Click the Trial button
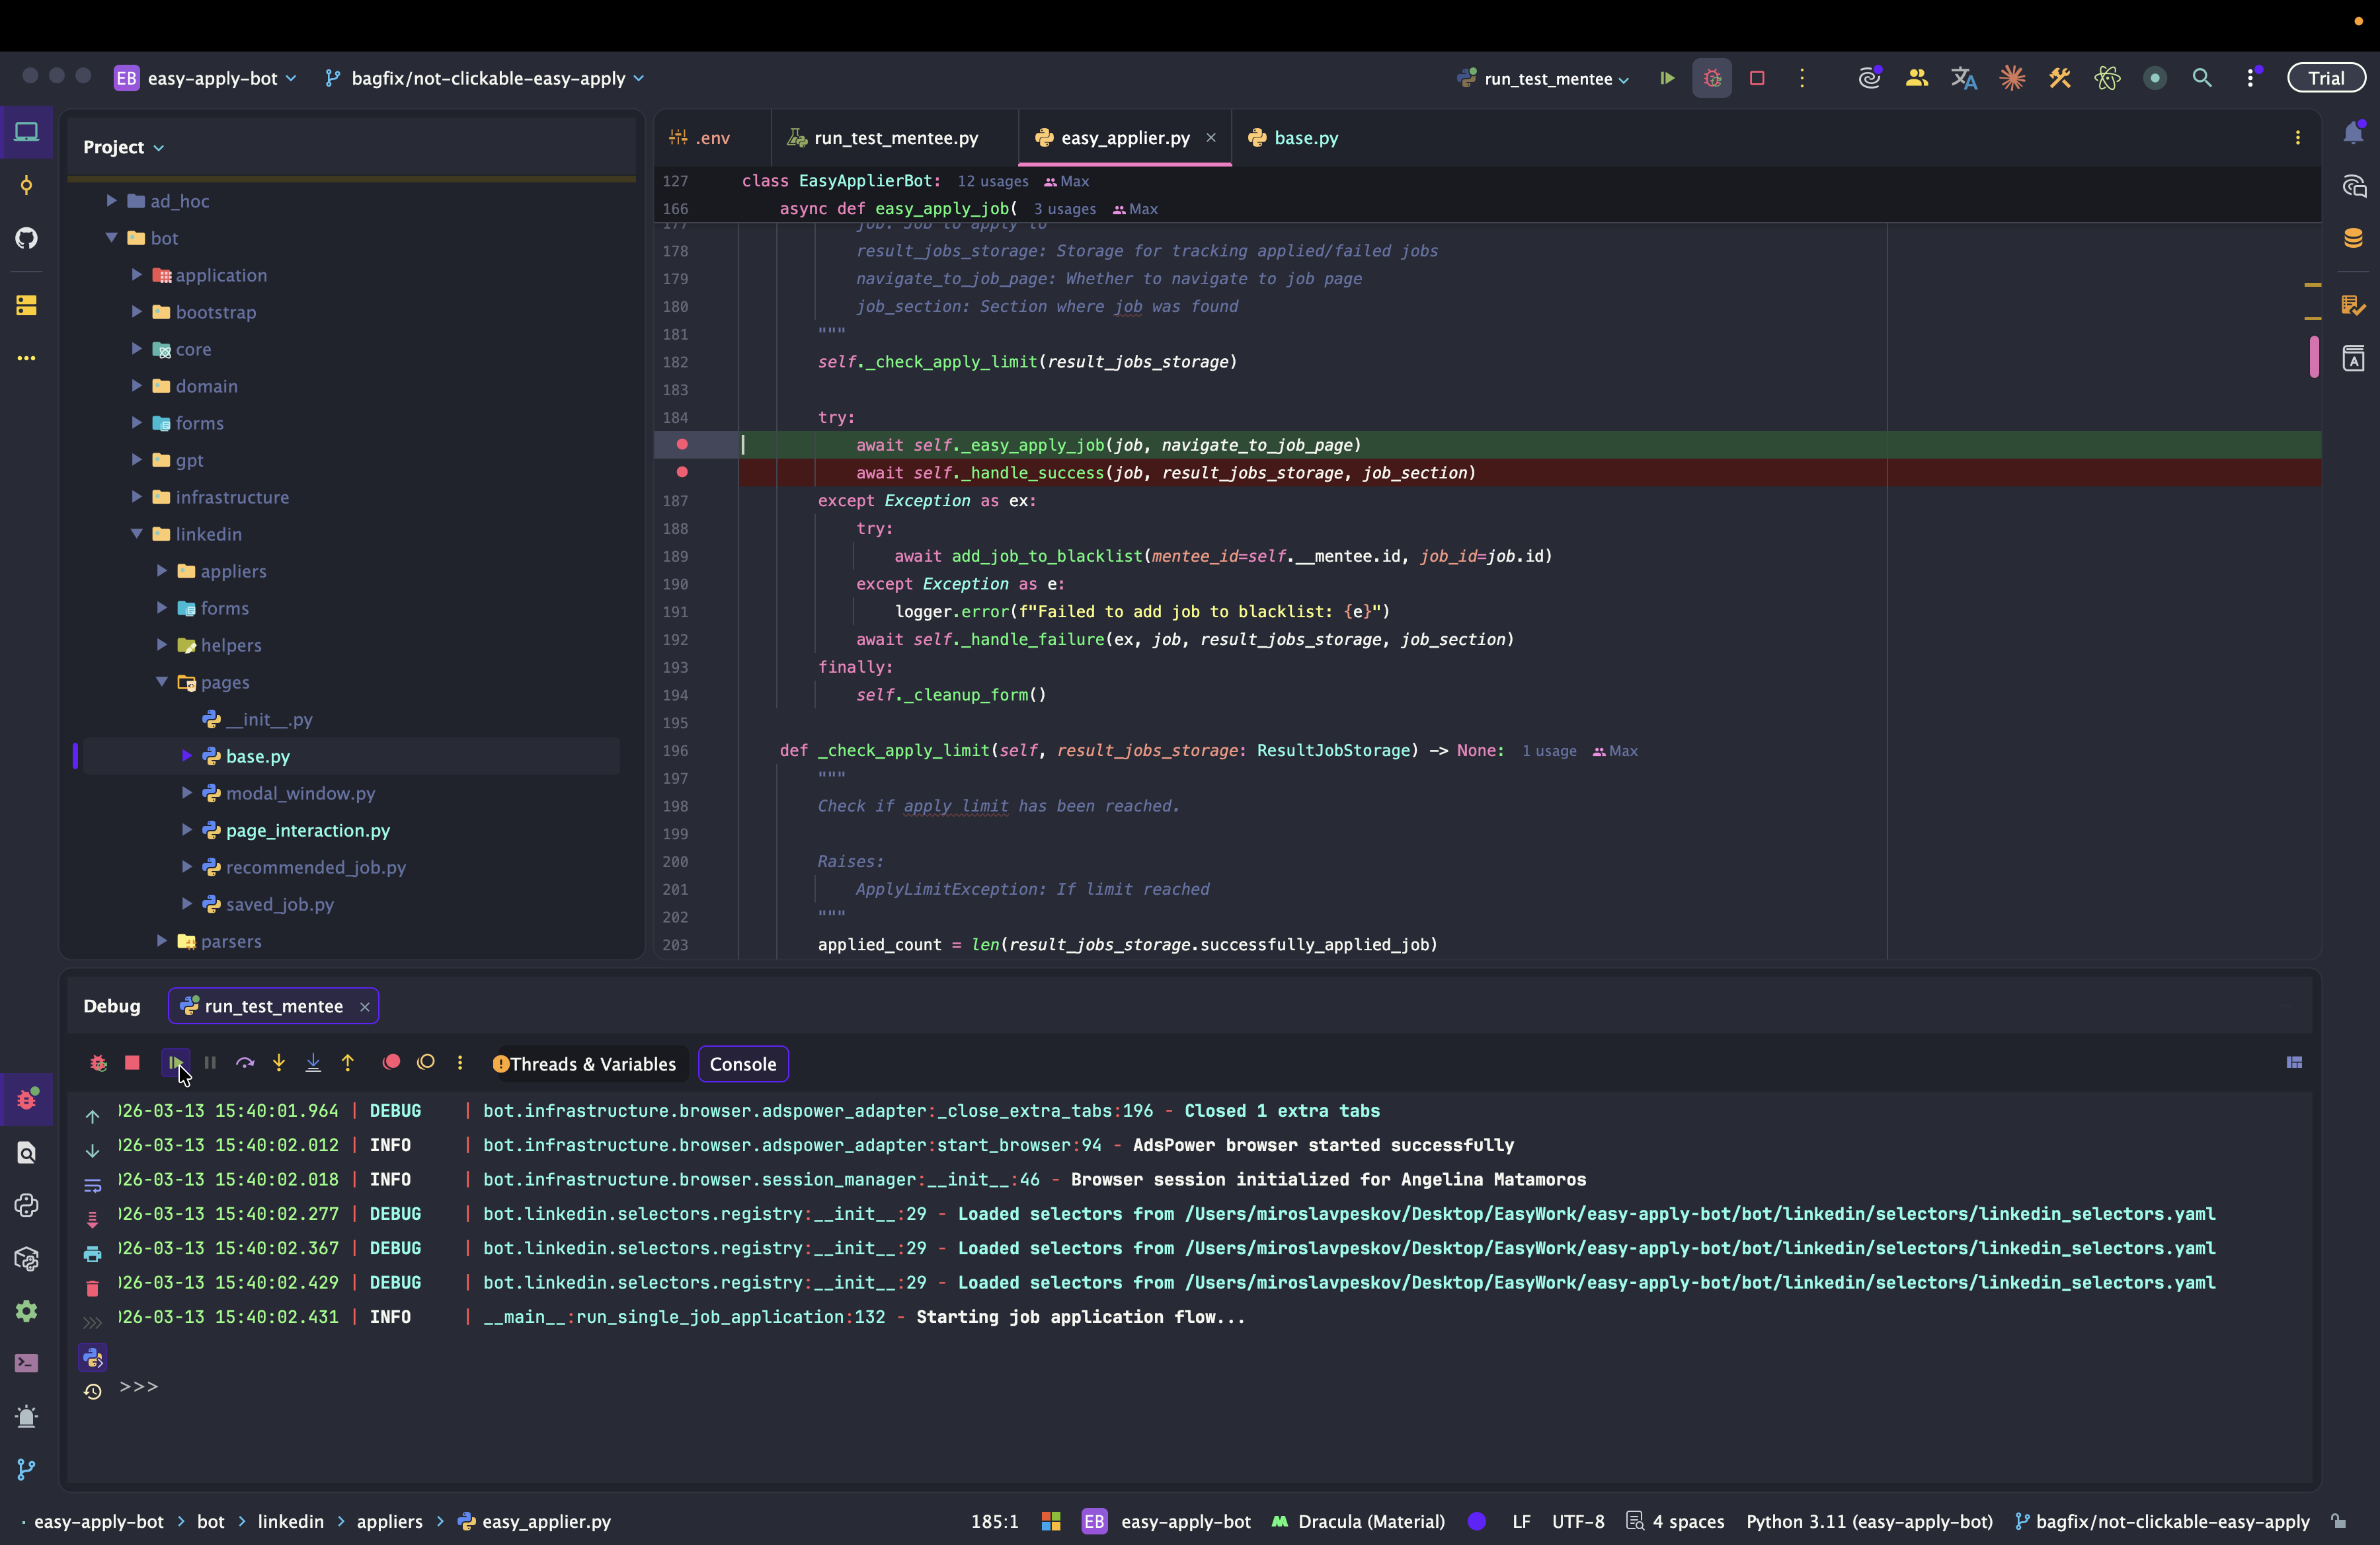The width and height of the screenshot is (2380, 1545). 2325,78
